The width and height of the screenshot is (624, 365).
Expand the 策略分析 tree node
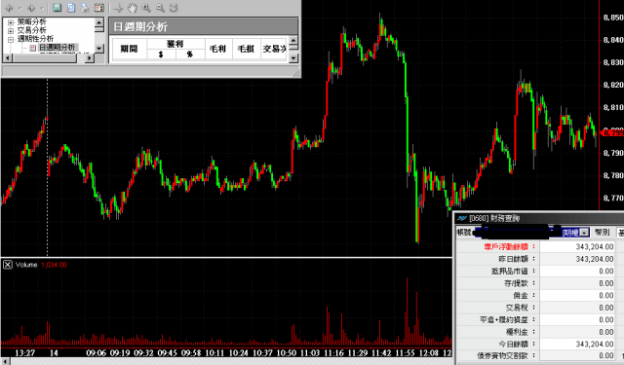tap(11, 22)
